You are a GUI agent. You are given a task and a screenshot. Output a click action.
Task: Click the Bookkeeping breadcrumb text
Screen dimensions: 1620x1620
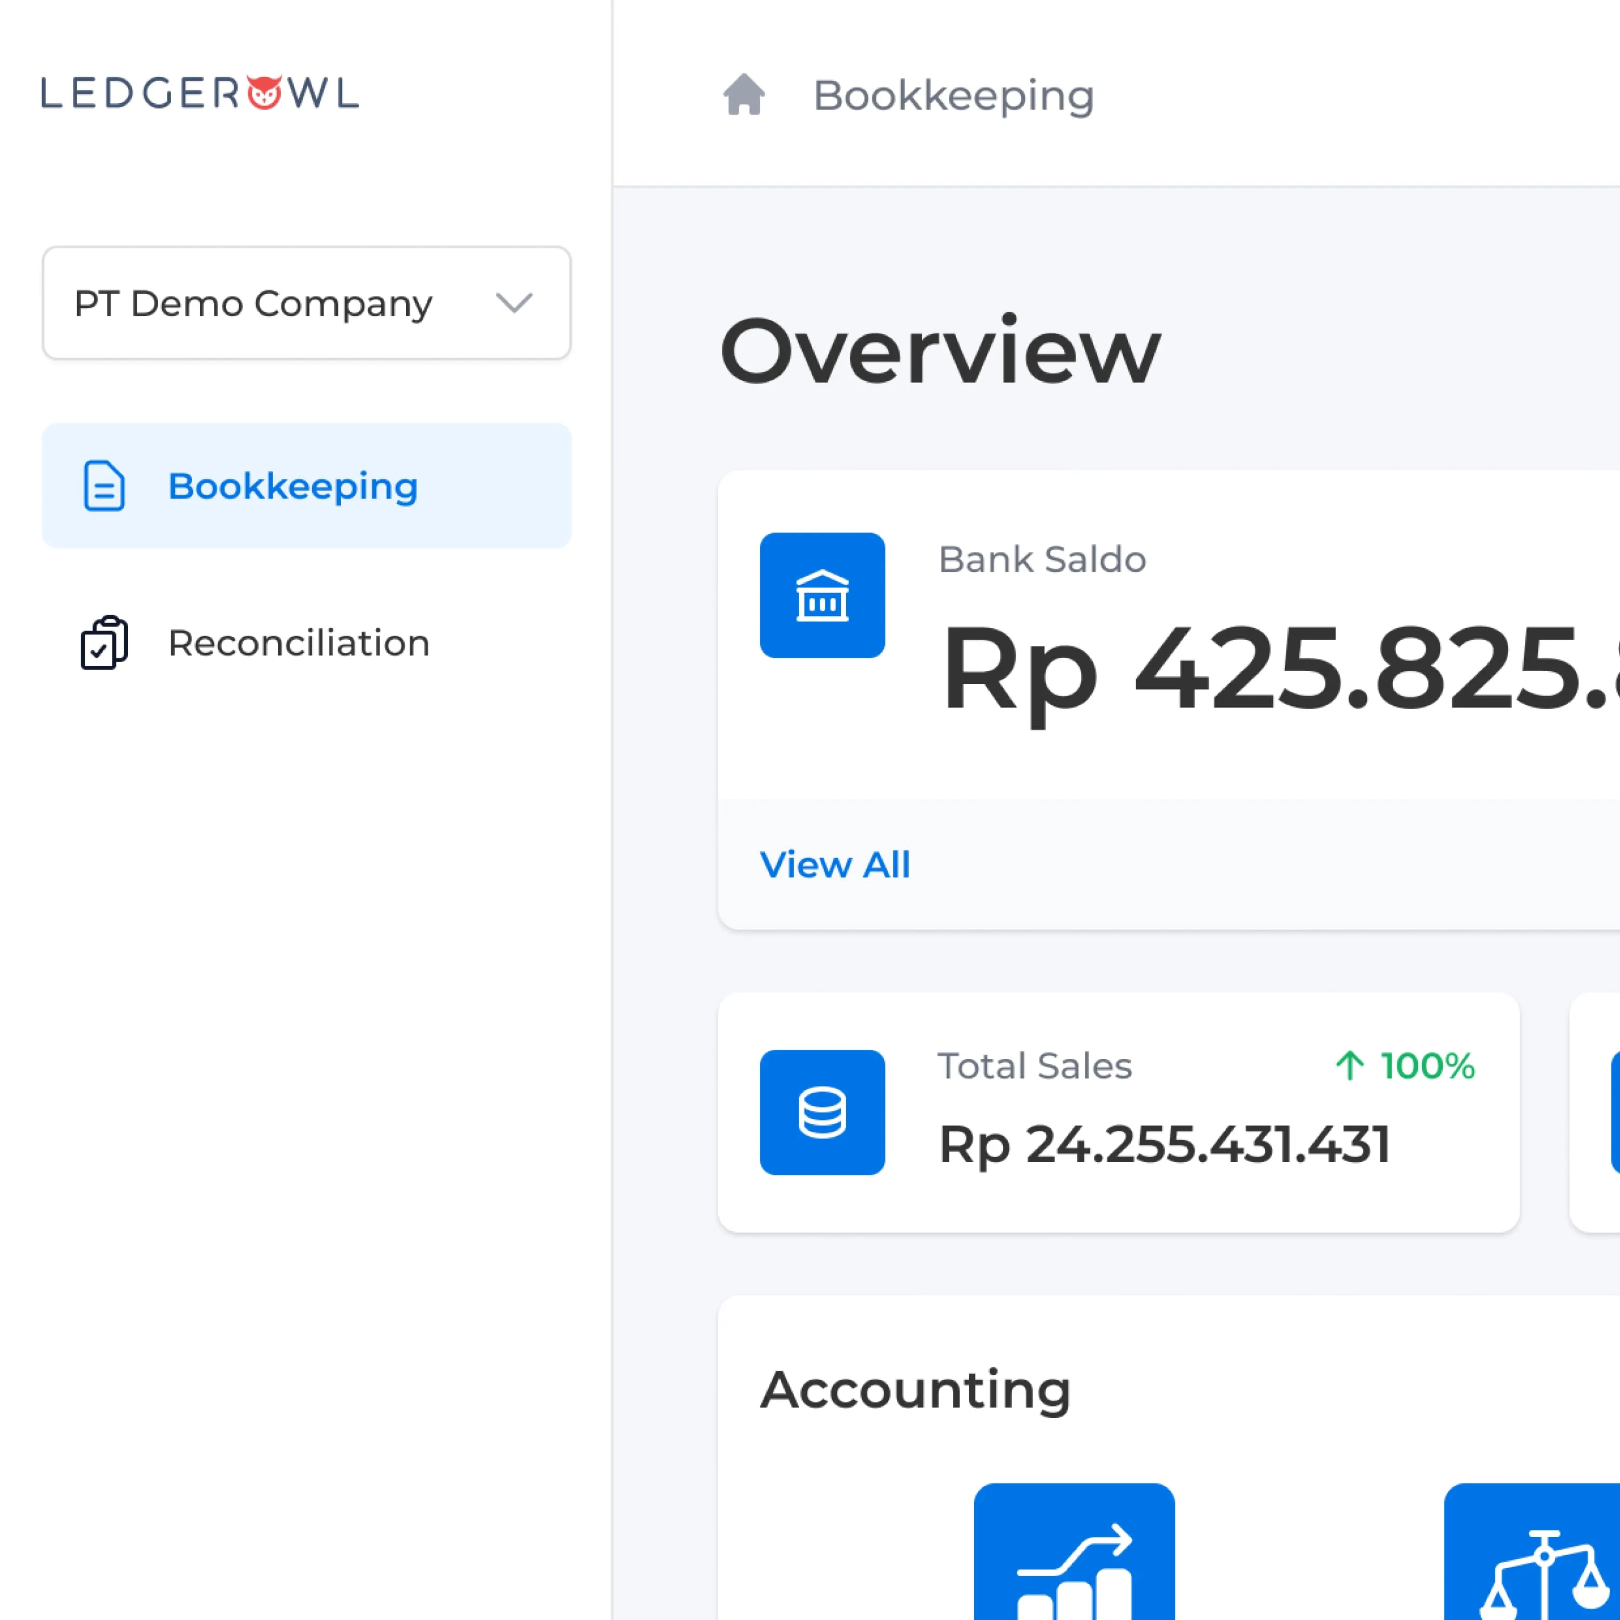[954, 96]
